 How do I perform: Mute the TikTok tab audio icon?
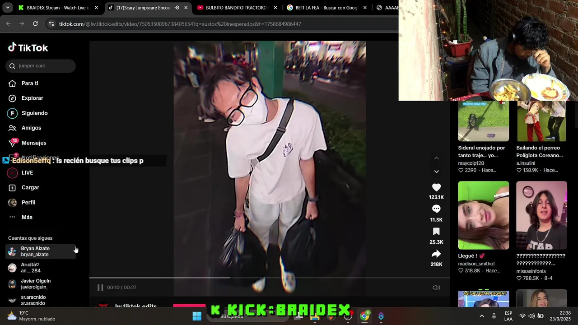177,8
